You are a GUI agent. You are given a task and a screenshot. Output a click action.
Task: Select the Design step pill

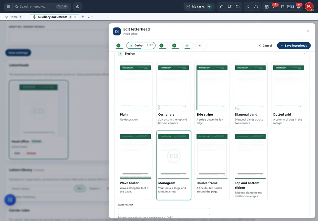coord(141,45)
